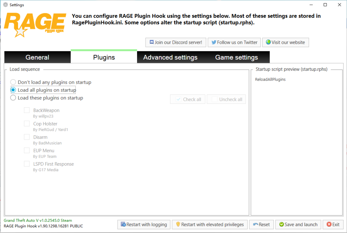Switch to the General tab
347x233 pixels.
tap(37, 57)
